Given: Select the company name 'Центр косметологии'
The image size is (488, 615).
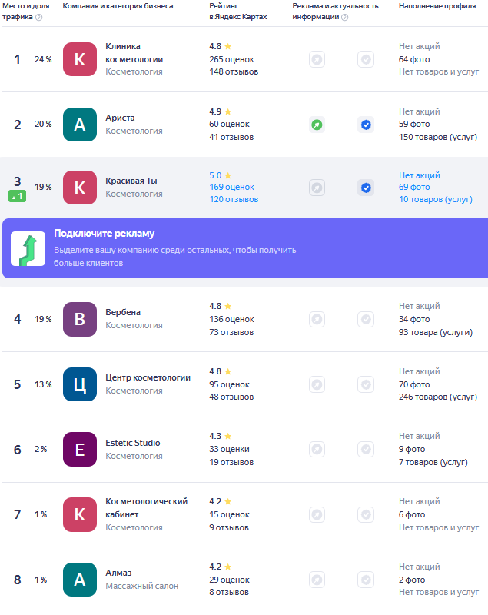Looking at the screenshot, I should pos(148,377).
